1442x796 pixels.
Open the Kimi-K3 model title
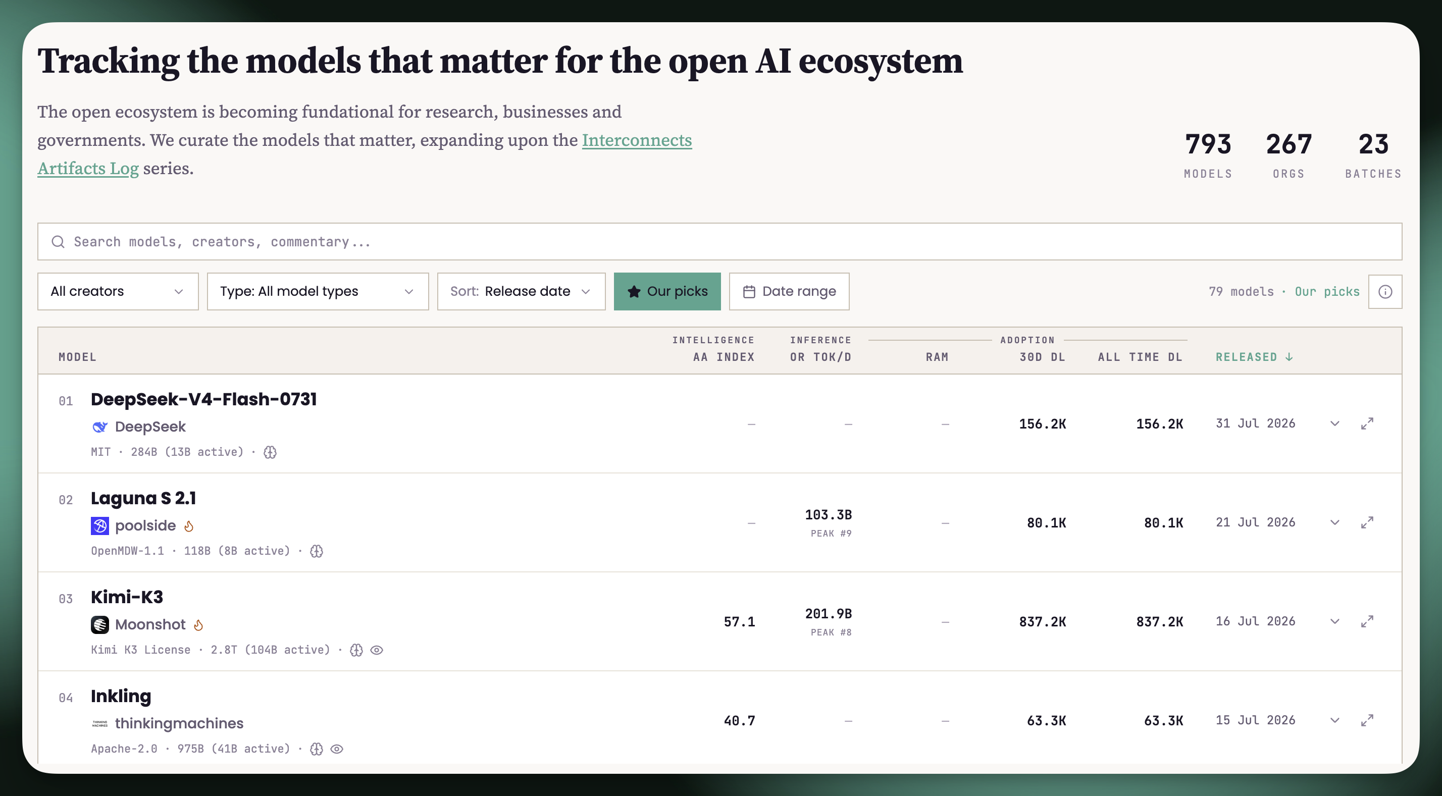pyautogui.click(x=127, y=597)
